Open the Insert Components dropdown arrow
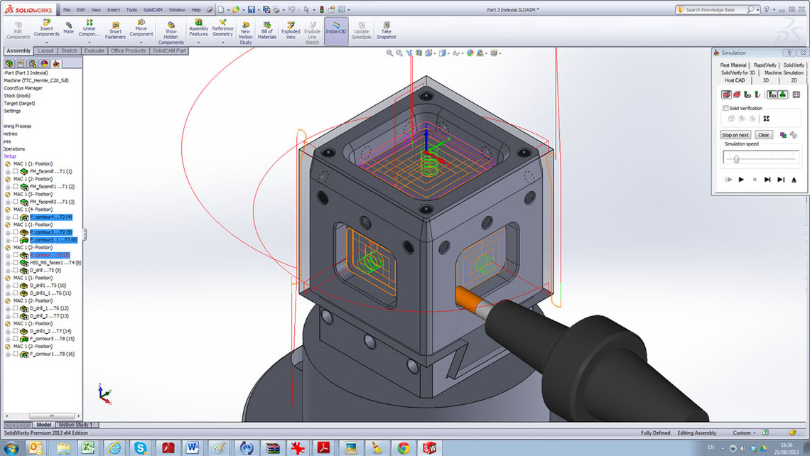 [x=46, y=42]
